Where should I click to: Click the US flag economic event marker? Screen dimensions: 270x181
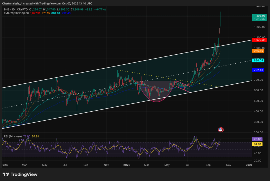[221, 130]
